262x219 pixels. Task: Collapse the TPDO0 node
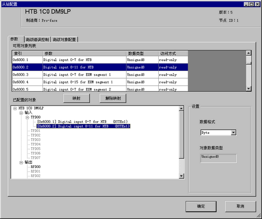point(27,118)
